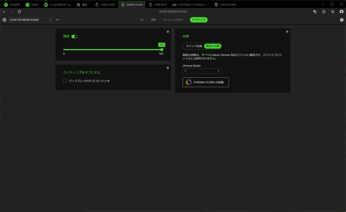Open the DESKTOP-MAIN-Default profile dropdown
The height and width of the screenshot is (212, 346).
point(31,20)
